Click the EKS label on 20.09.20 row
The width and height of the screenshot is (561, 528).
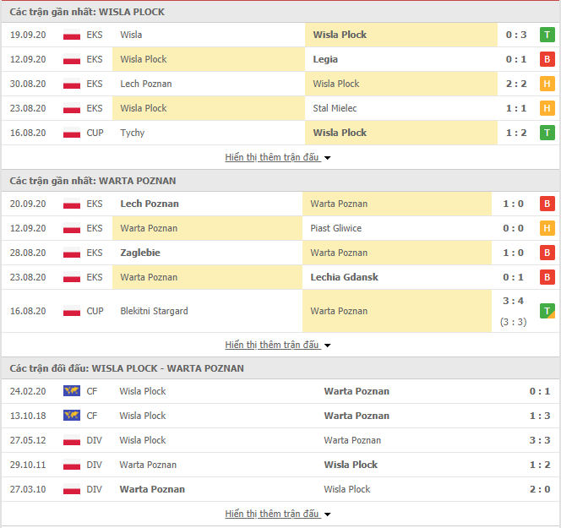tap(95, 204)
